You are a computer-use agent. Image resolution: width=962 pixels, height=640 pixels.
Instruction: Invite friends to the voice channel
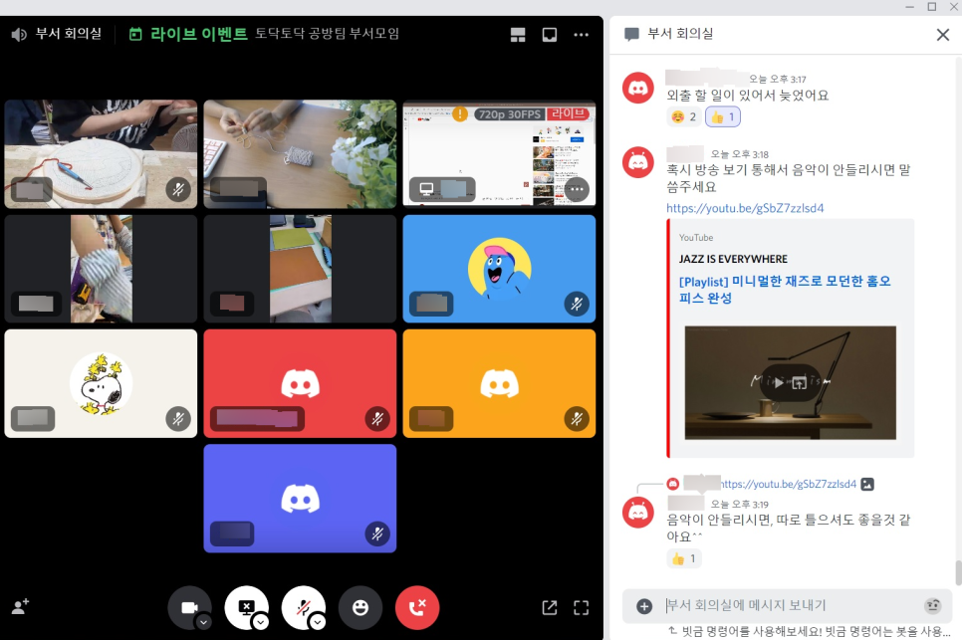tap(20, 607)
